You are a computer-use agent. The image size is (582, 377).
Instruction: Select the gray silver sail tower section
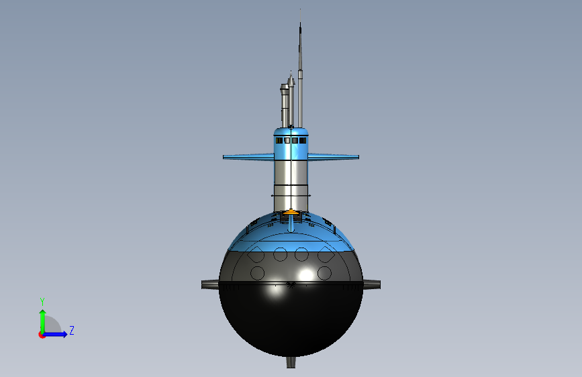click(x=291, y=186)
